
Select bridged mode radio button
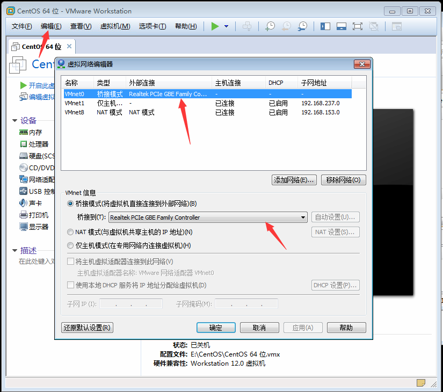70,204
